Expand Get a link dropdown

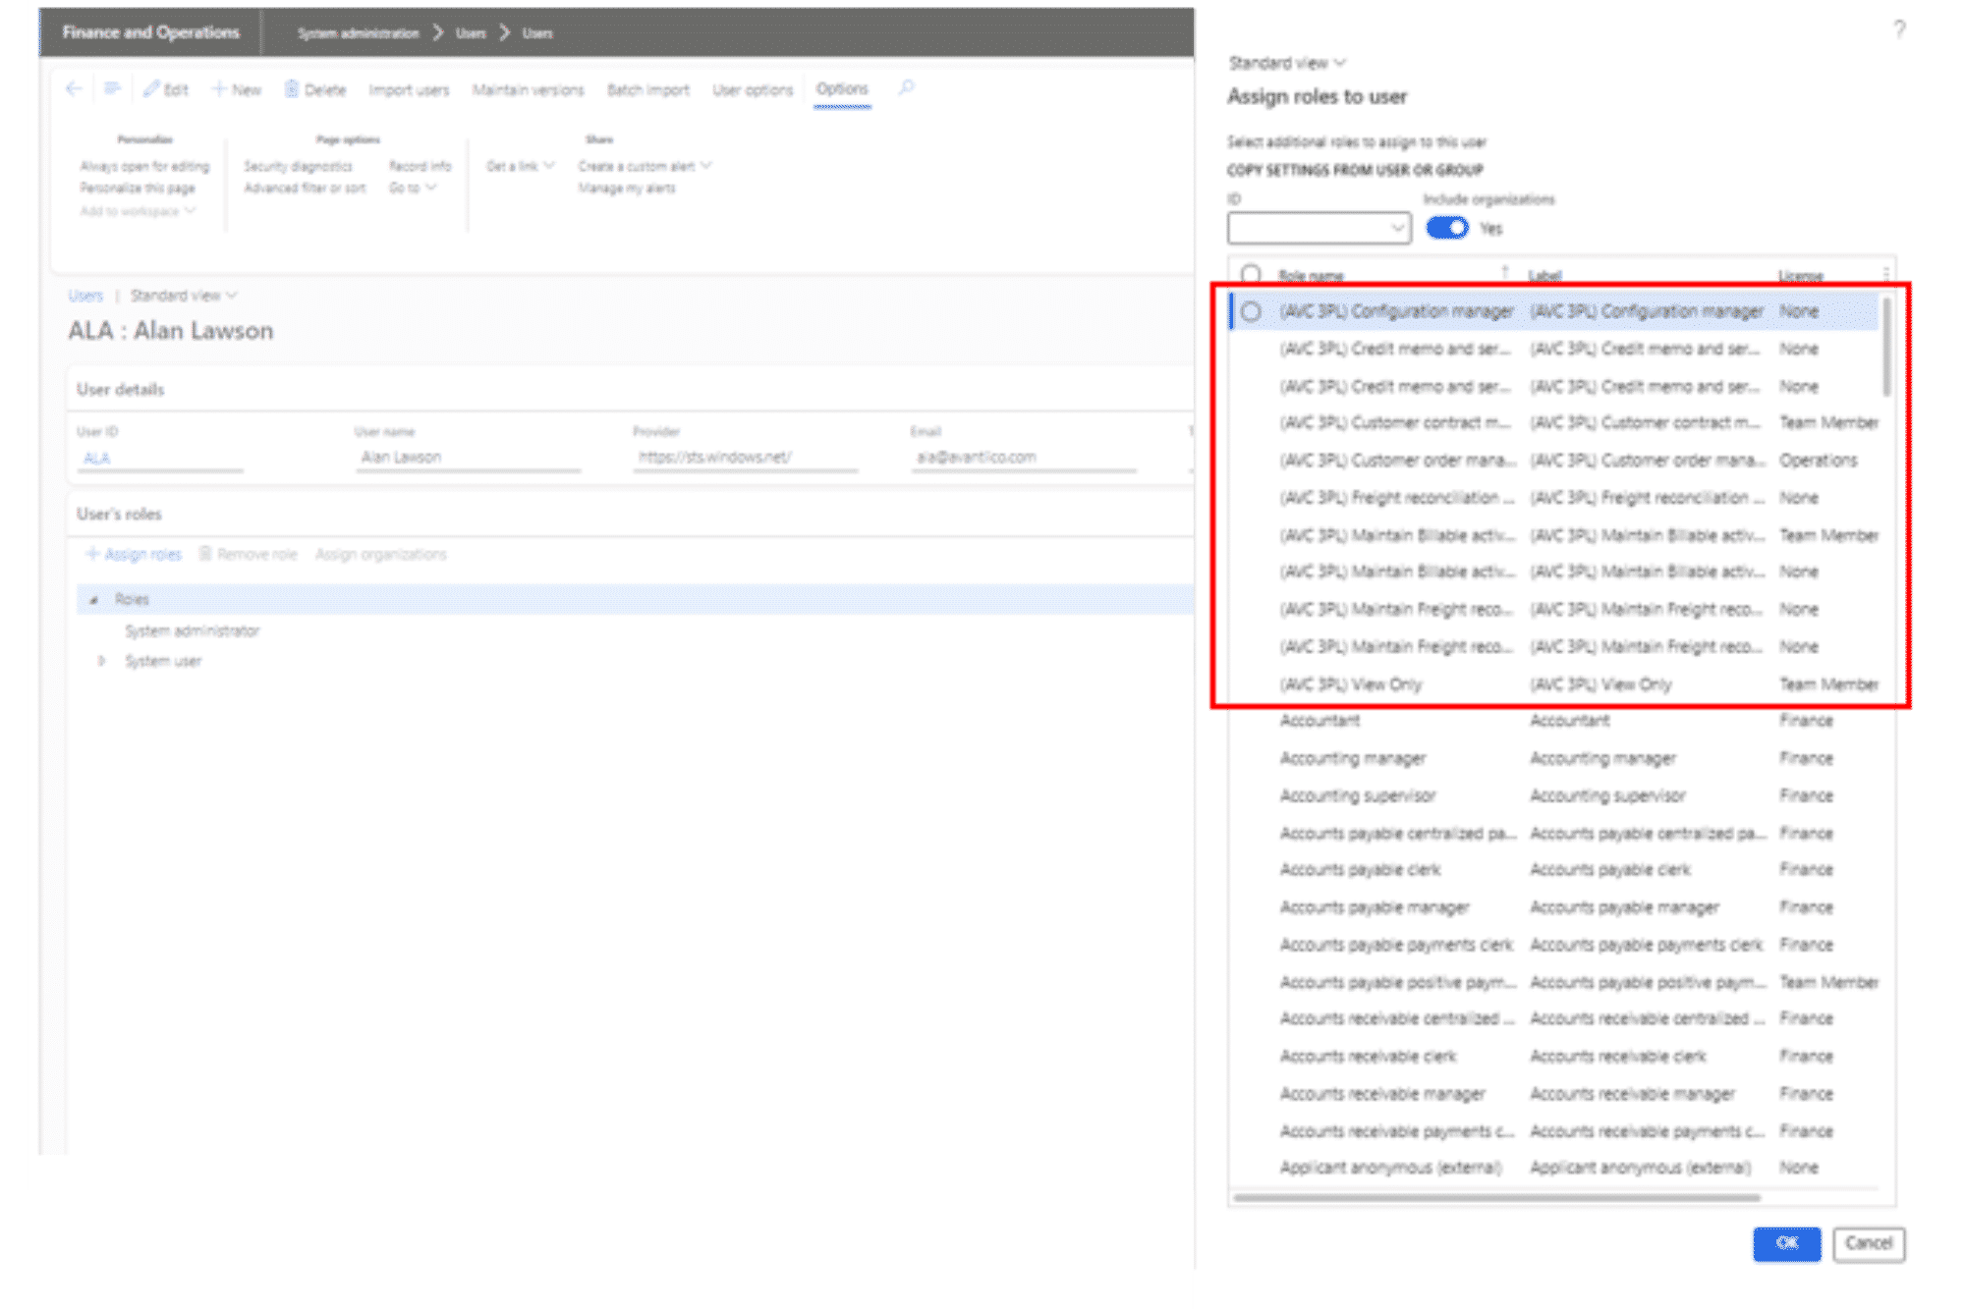coord(521,166)
